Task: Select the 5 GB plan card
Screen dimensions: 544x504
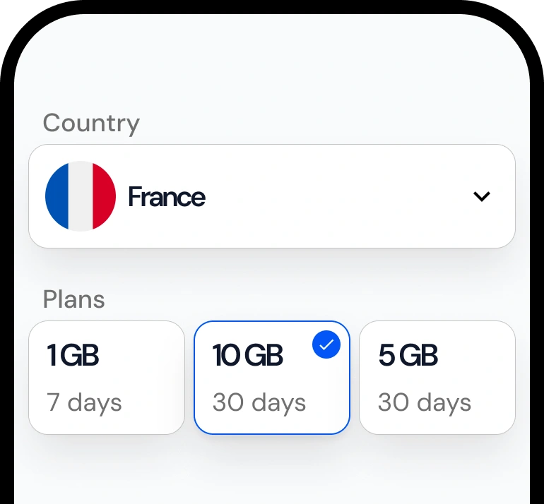Action: 437,378
